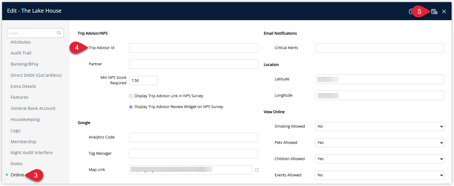454x186 pixels.
Task: Click the Longitude field
Action: pos(379,95)
